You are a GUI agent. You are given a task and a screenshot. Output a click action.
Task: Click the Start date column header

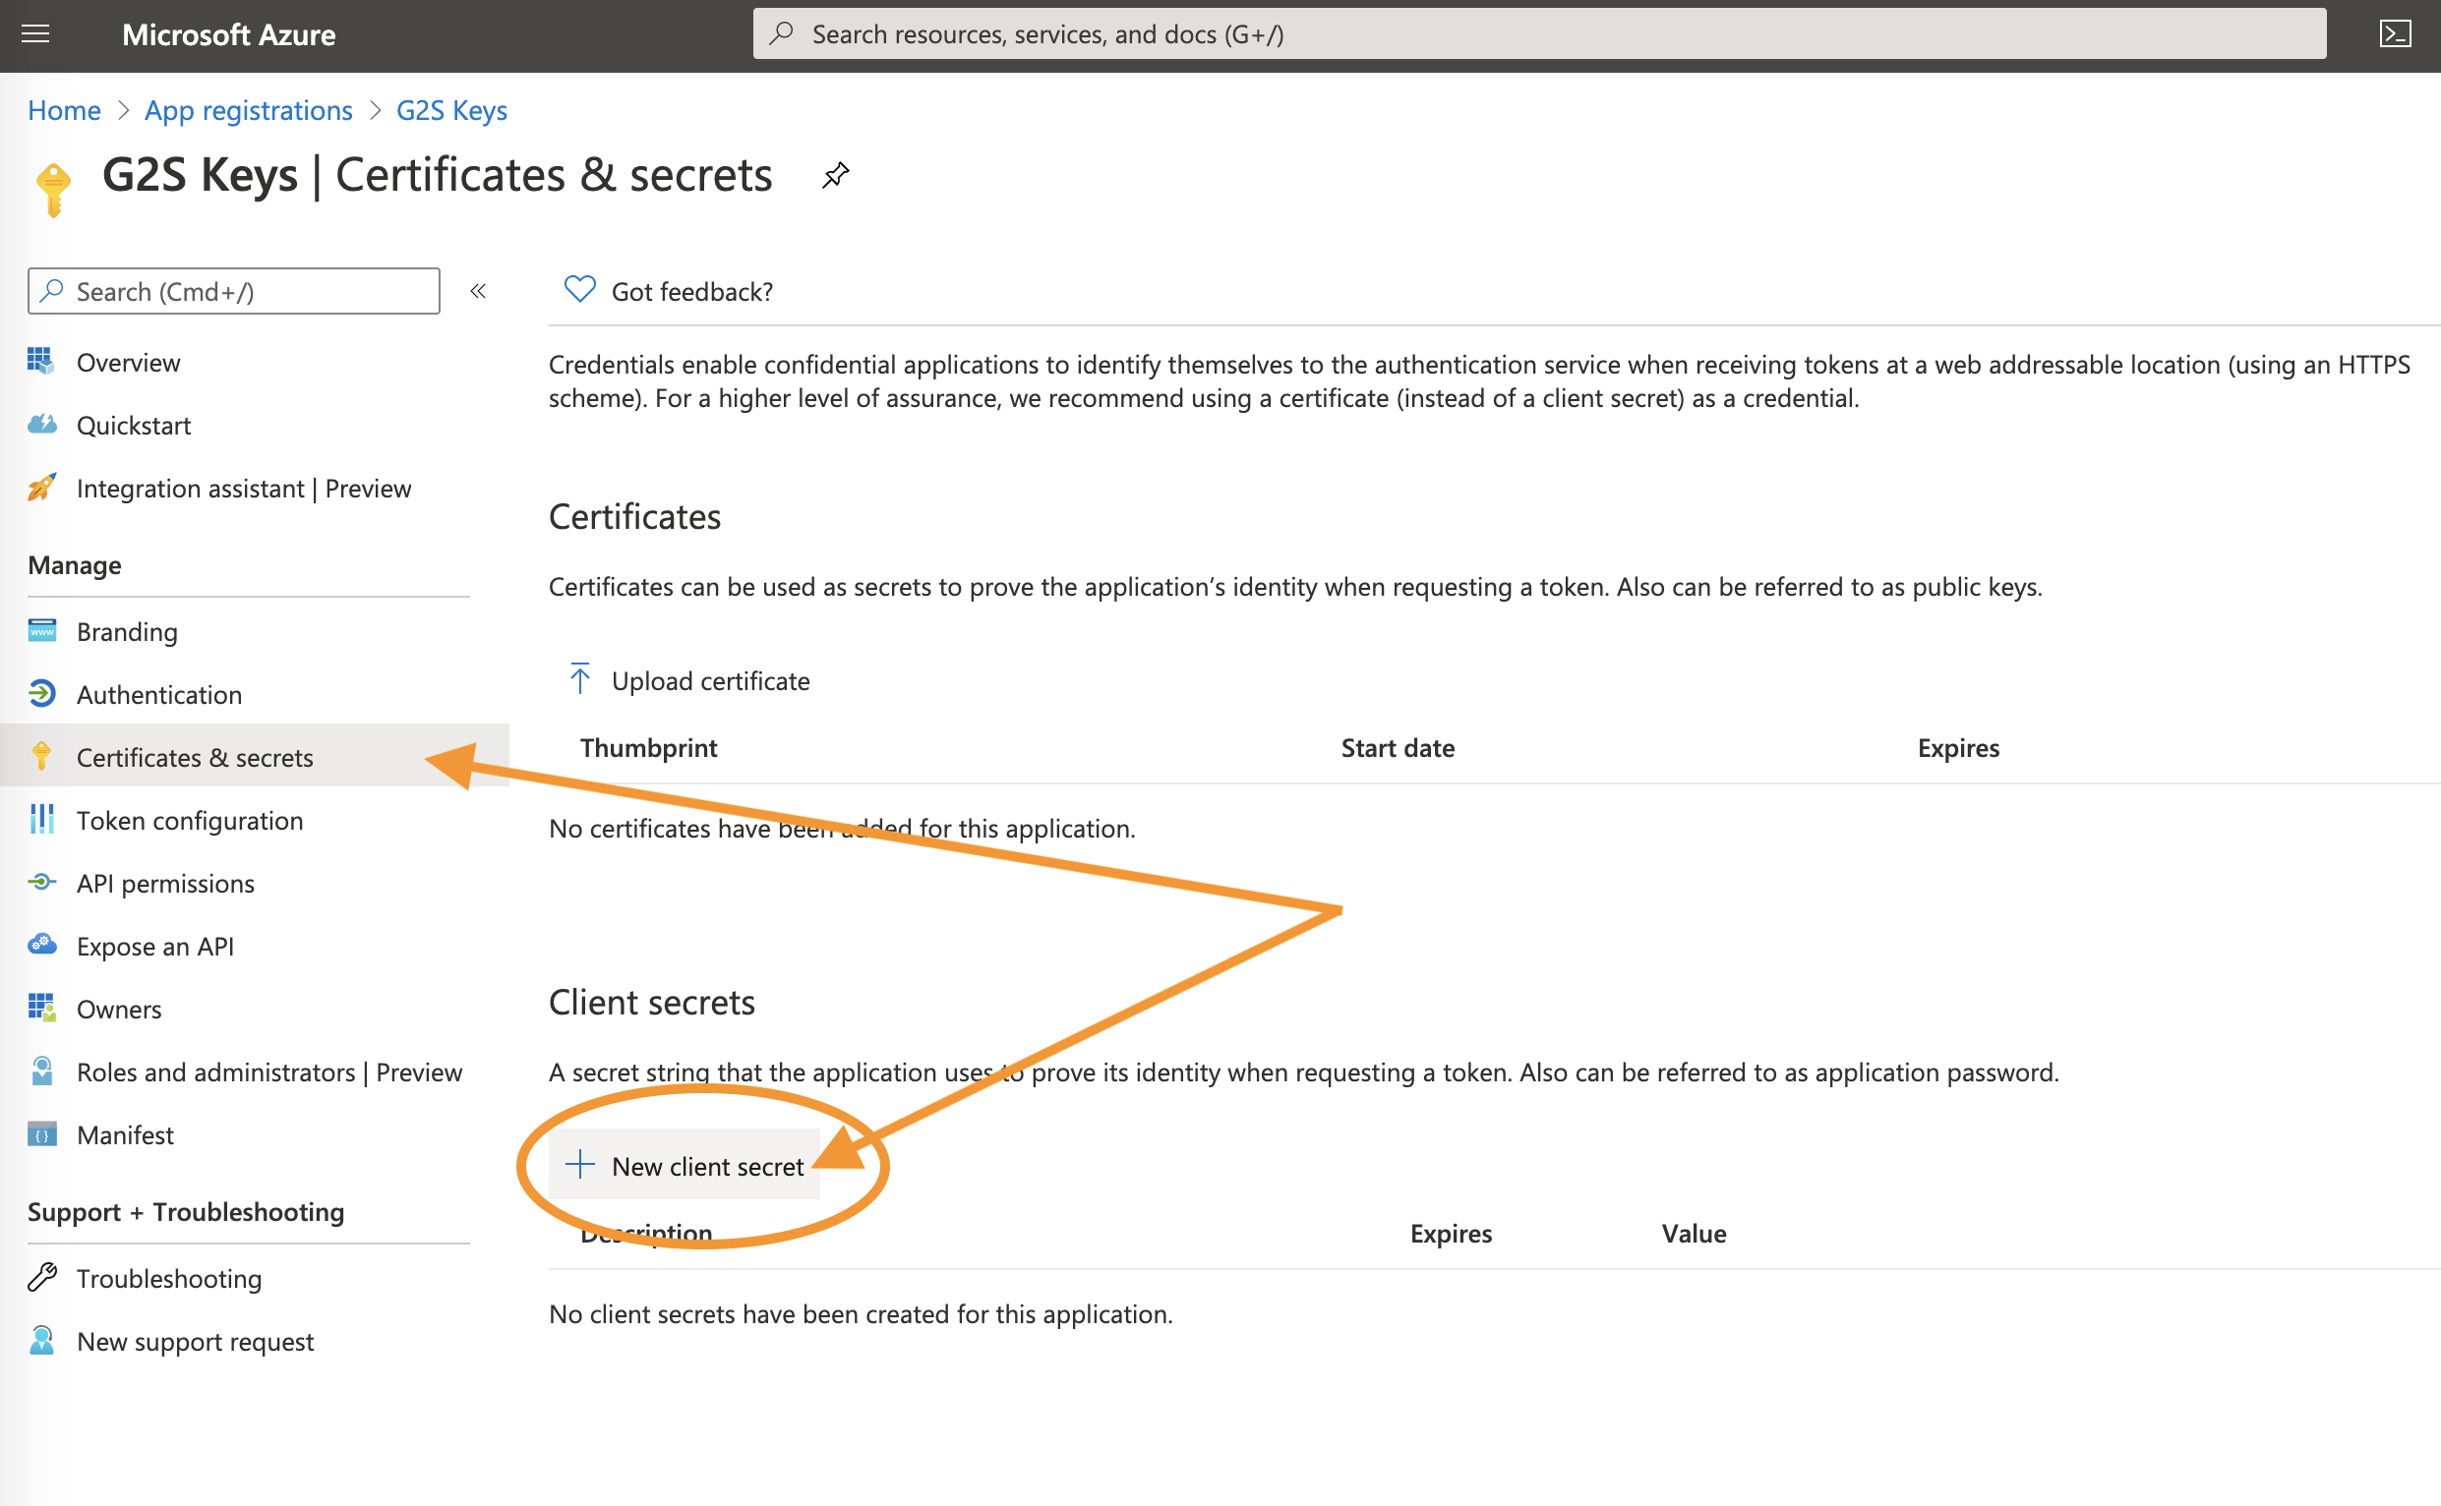(1397, 748)
